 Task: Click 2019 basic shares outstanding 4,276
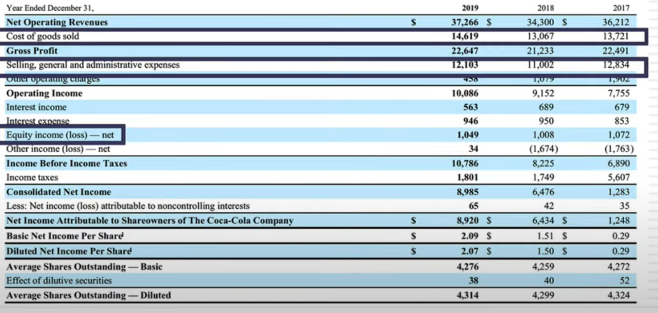[x=468, y=267]
